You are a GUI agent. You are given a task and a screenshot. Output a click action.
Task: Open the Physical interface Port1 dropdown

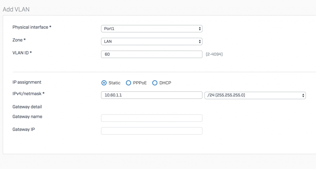pyautogui.click(x=152, y=29)
